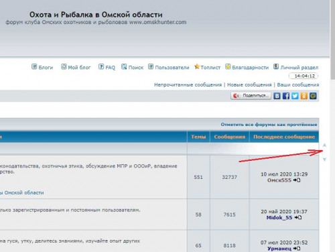The image size is (335, 252).
Task: Click the Facebook share icon
Action: tap(286, 96)
